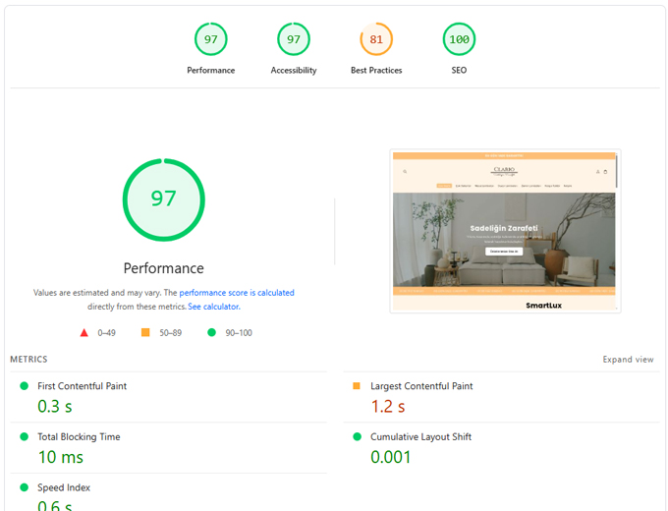Expand the Total Blocking Time metric title
This screenshot has height=511, width=668.
[x=79, y=437]
